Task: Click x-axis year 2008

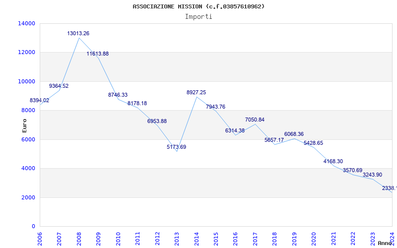Action: [x=79, y=239]
